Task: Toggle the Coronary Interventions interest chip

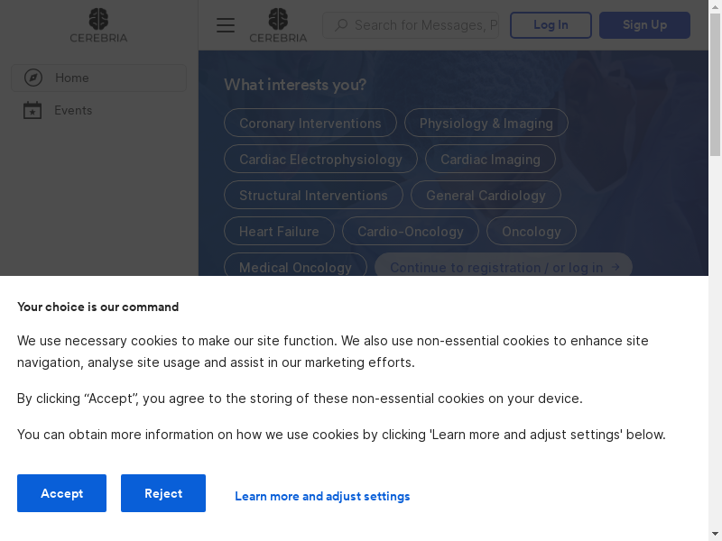Action: pyautogui.click(x=310, y=124)
